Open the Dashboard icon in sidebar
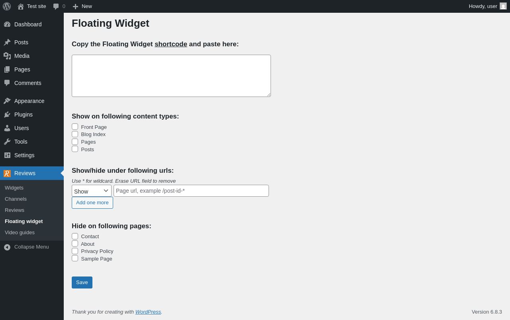The height and width of the screenshot is (320, 510). pos(7,24)
